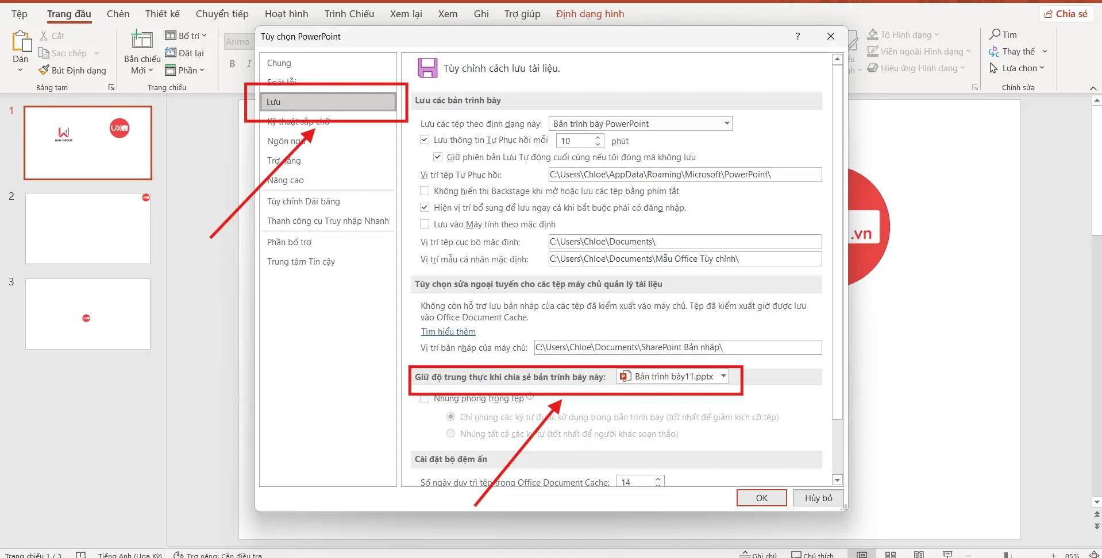Enable 'Không hiển thị Backstage' checkbox

pyautogui.click(x=425, y=191)
